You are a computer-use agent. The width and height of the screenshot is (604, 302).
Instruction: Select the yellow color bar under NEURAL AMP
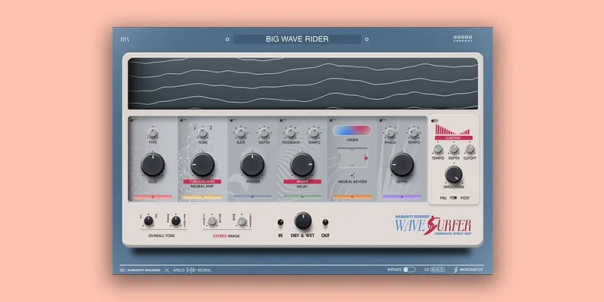point(202,197)
